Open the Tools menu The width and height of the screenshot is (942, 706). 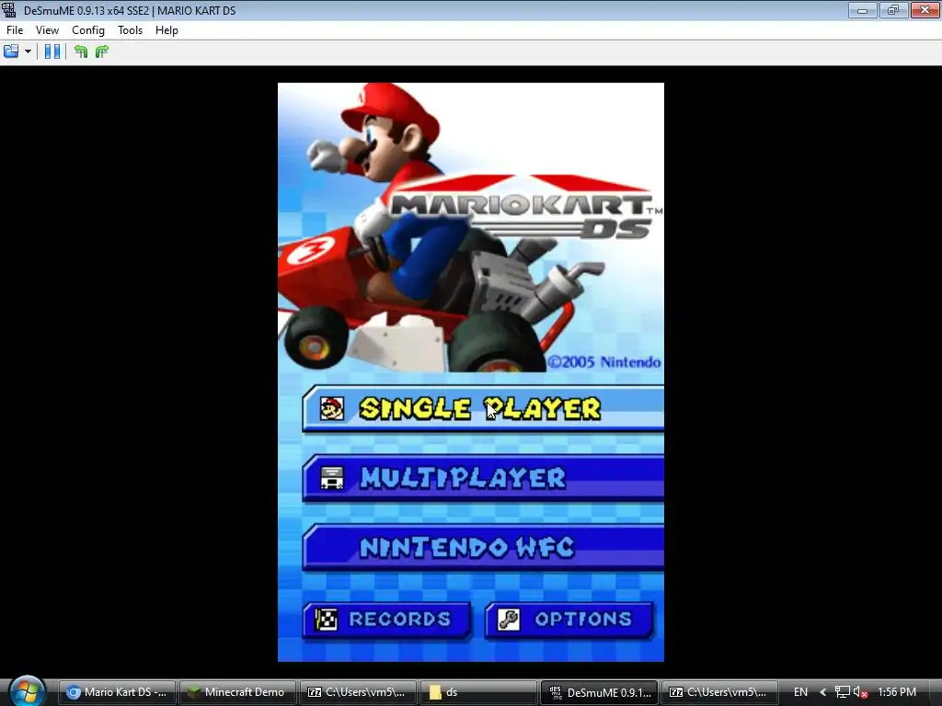130,30
